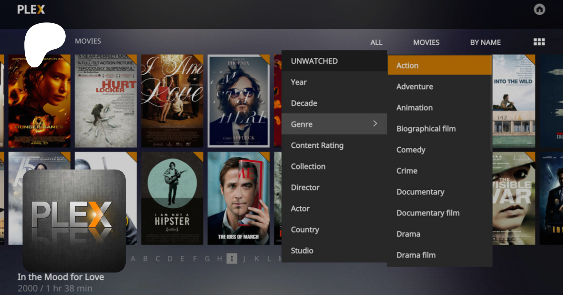Select I Am Not a Hipster poster
The height and width of the screenshot is (295, 563).
(x=172, y=198)
